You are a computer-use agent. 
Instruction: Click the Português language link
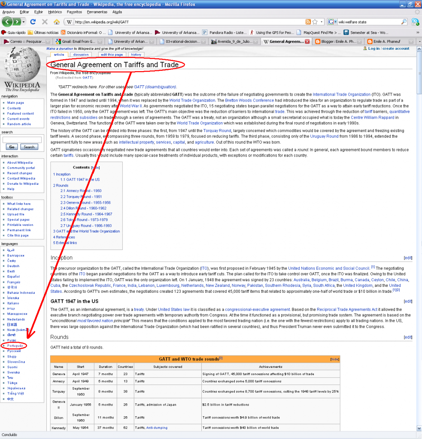click(15, 346)
